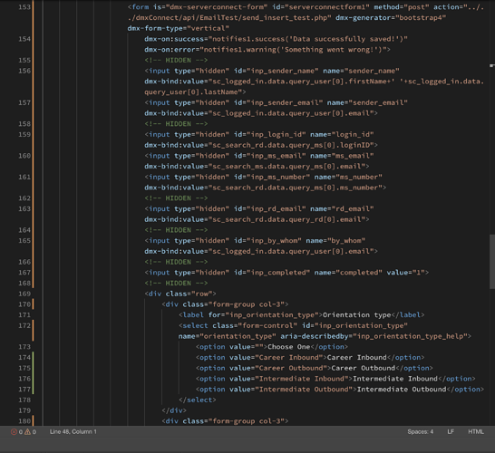The height and width of the screenshot is (453, 495).
Task: Click the 'Data successfully saved!' string
Action: [x=345, y=39]
